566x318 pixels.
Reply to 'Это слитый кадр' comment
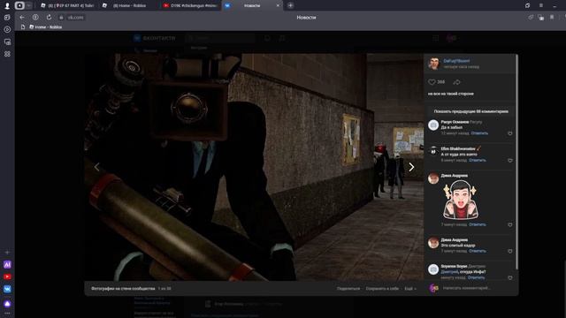(478, 251)
